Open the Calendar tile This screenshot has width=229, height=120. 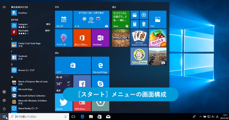[x=64, y=19]
